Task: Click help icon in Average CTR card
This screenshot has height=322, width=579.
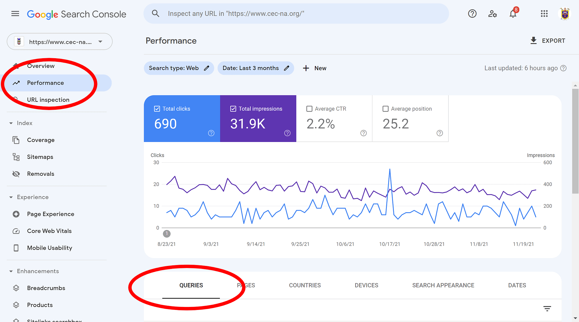Action: pos(364,133)
